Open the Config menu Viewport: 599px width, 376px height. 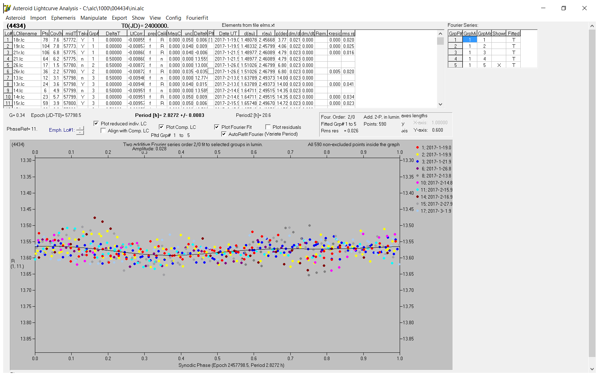(x=173, y=18)
